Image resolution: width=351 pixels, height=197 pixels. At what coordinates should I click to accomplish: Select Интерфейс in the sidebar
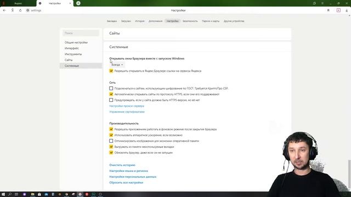(81, 48)
